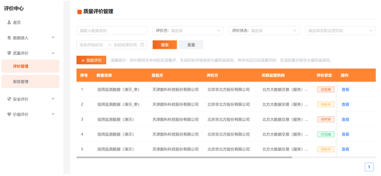Click the 重置 button
The width and height of the screenshot is (381, 176).
click(x=191, y=45)
